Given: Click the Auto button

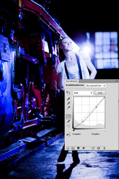Looking at the screenshot, I should [x=100, y=93].
